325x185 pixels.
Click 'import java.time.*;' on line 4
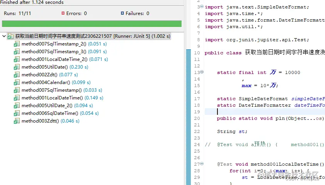(x=234, y=13)
